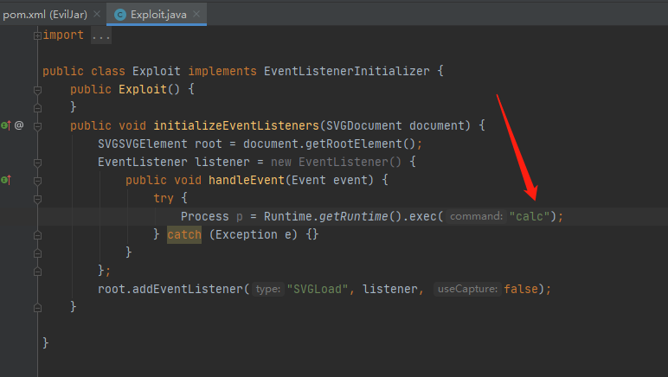
Task: Click the Exploit() constructor name
Action: 143,89
